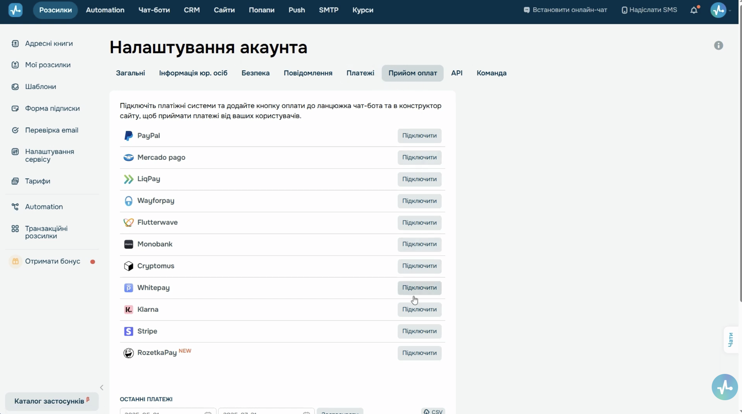Open the notifications bell

[x=694, y=10]
